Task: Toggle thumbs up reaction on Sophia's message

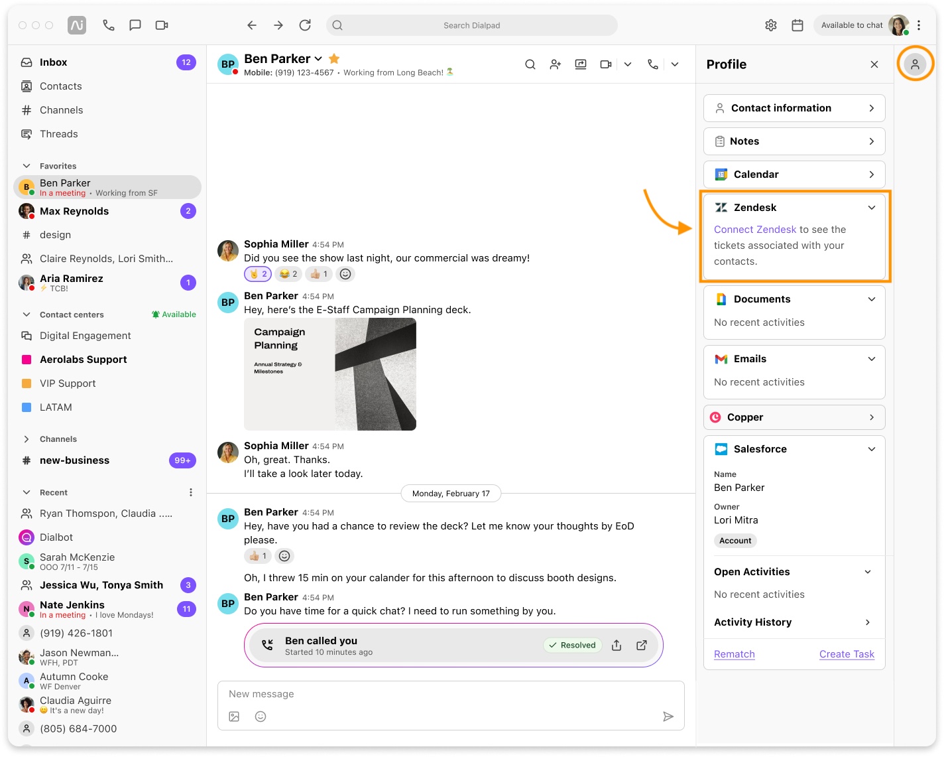Action: [319, 274]
